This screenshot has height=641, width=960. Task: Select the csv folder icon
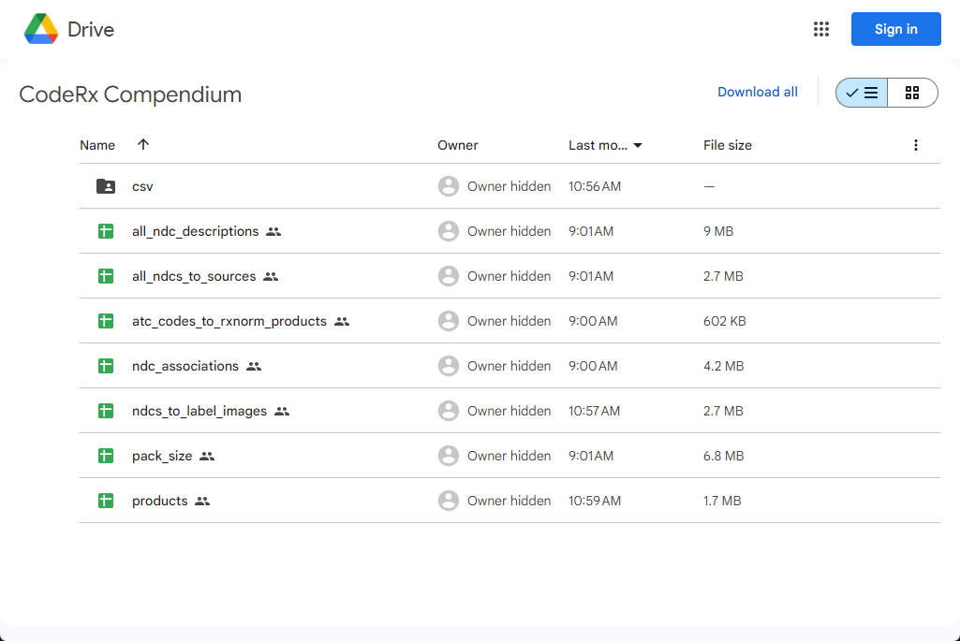[105, 185]
